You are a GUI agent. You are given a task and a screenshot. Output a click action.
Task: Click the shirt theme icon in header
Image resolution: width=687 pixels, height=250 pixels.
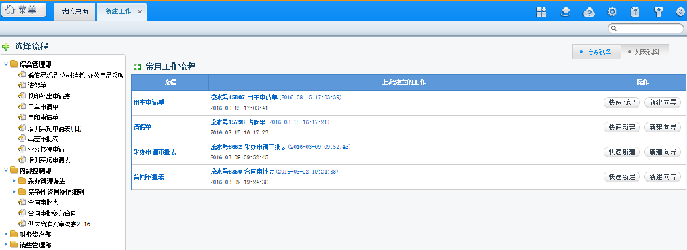(635, 12)
